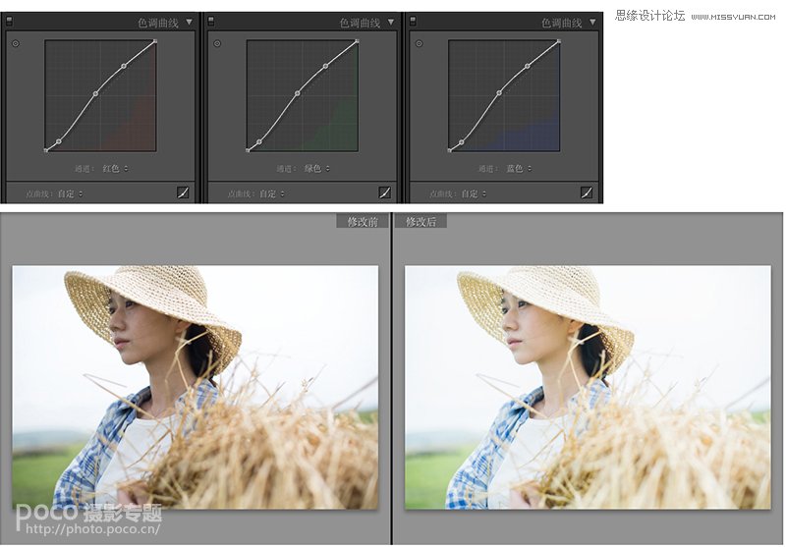Click the targeted adjustment tool in blue curve panel
Screen dimensions: 786x547
point(420,43)
